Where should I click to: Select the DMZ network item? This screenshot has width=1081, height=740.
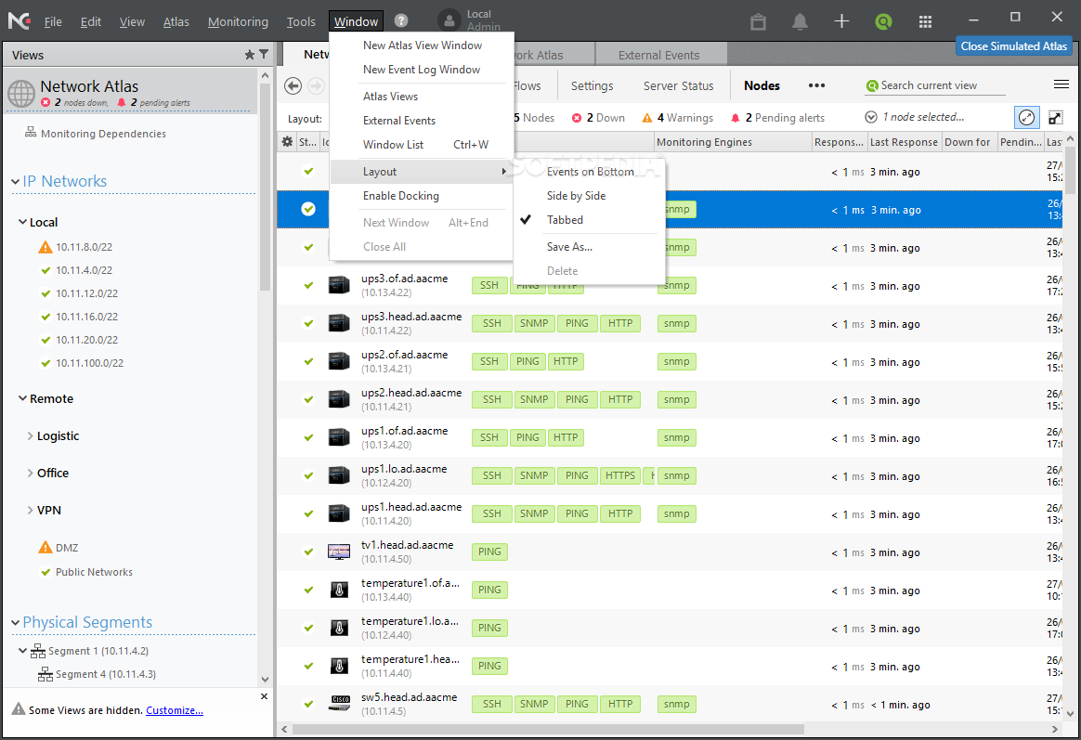(x=67, y=548)
